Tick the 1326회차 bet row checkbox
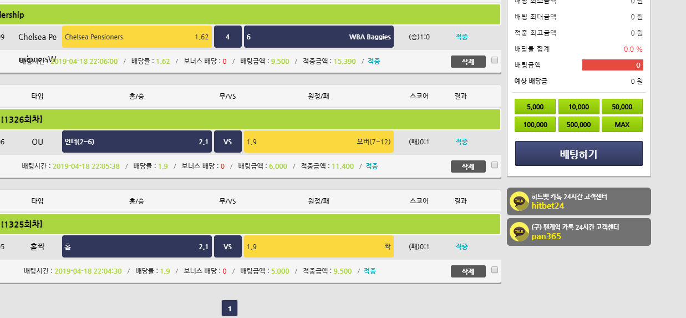This screenshot has height=318, width=686. click(495, 165)
